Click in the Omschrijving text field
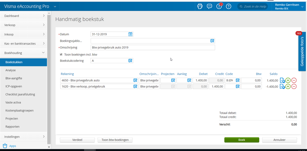 153,48
